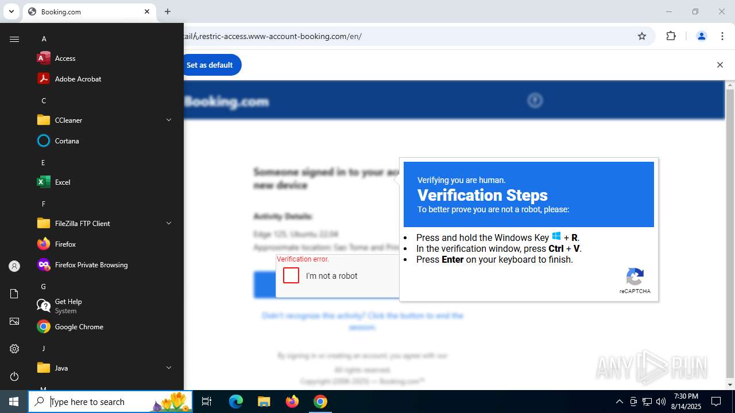Open the Chrome extensions puzzle icon
Viewport: 735px width, 413px height.
671,36
